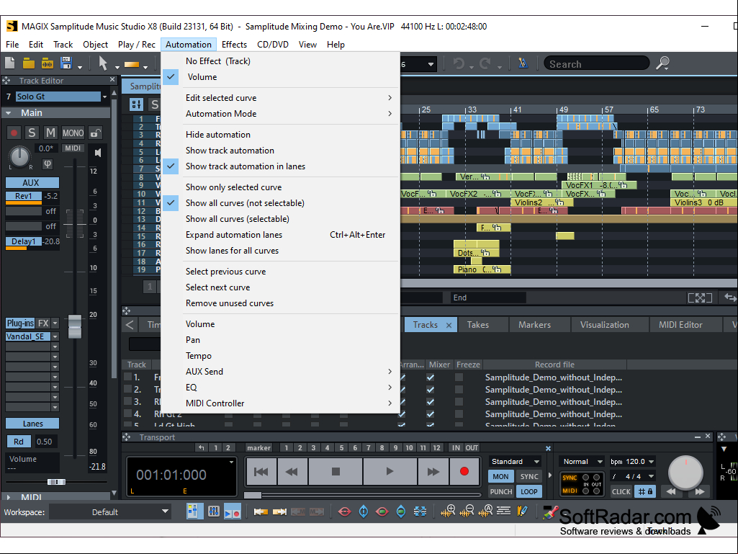The width and height of the screenshot is (738, 554).
Task: Click the red Record button in Transport
Action: (x=464, y=471)
